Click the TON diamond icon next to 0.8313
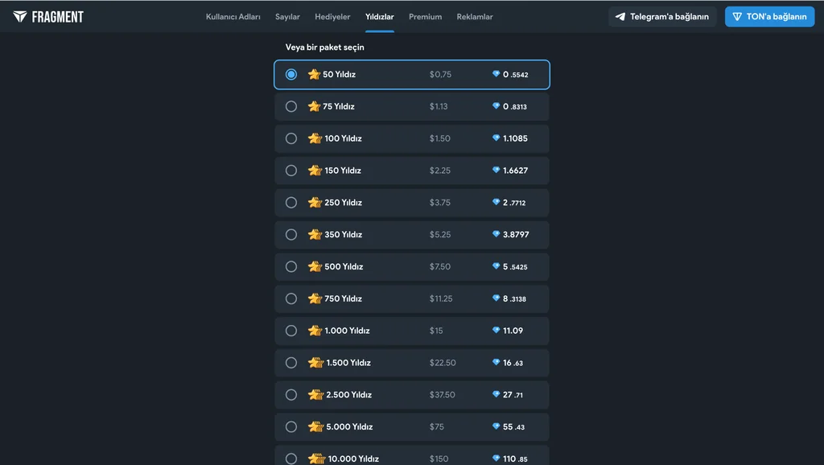Viewport: 824px width, 465px height. [496, 106]
